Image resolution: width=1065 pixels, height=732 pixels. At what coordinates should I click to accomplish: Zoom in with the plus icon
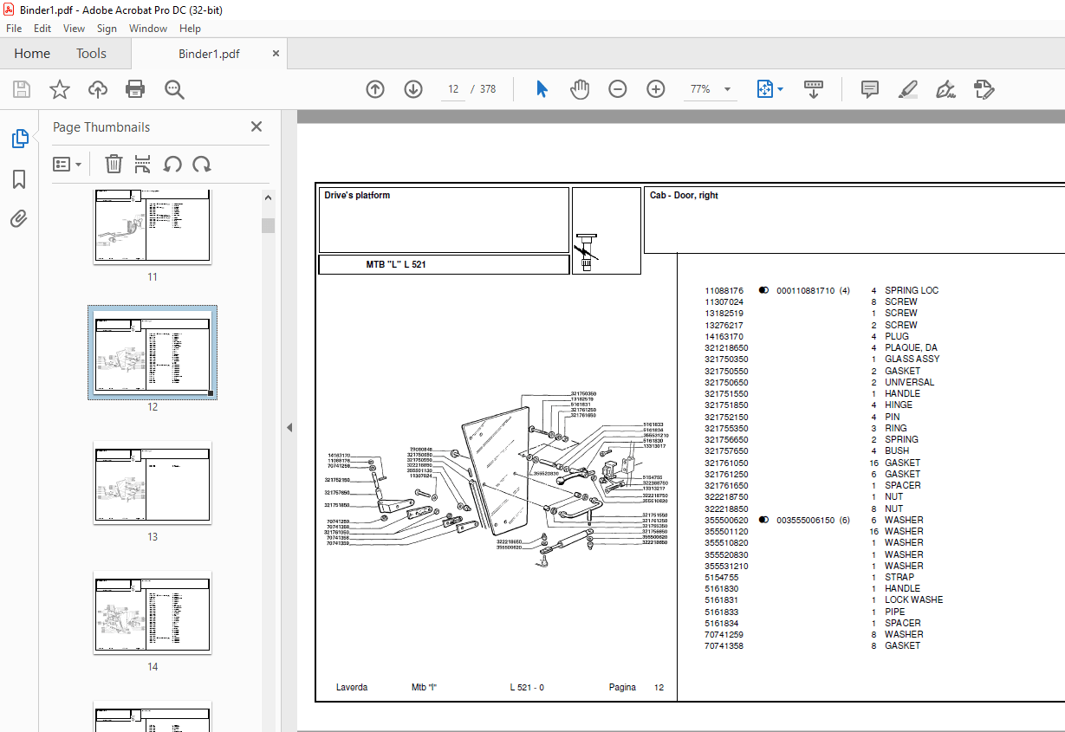[x=655, y=88]
